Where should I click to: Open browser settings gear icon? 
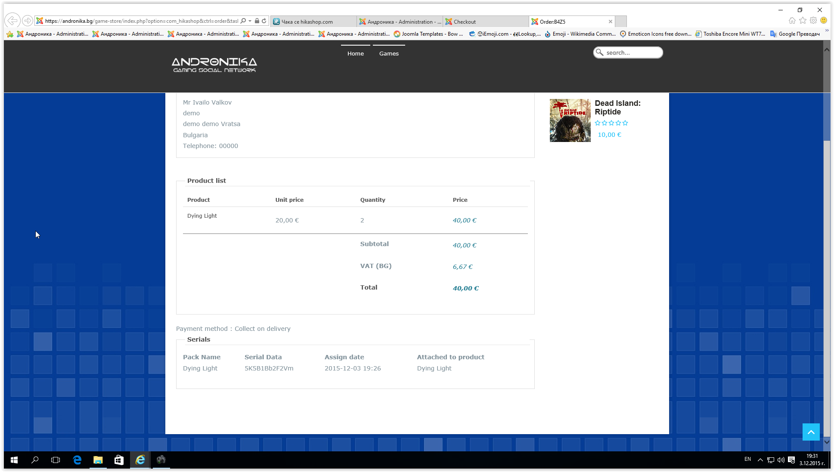click(813, 21)
